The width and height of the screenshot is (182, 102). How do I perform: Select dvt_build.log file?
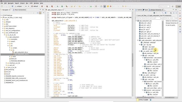pos(10,70)
